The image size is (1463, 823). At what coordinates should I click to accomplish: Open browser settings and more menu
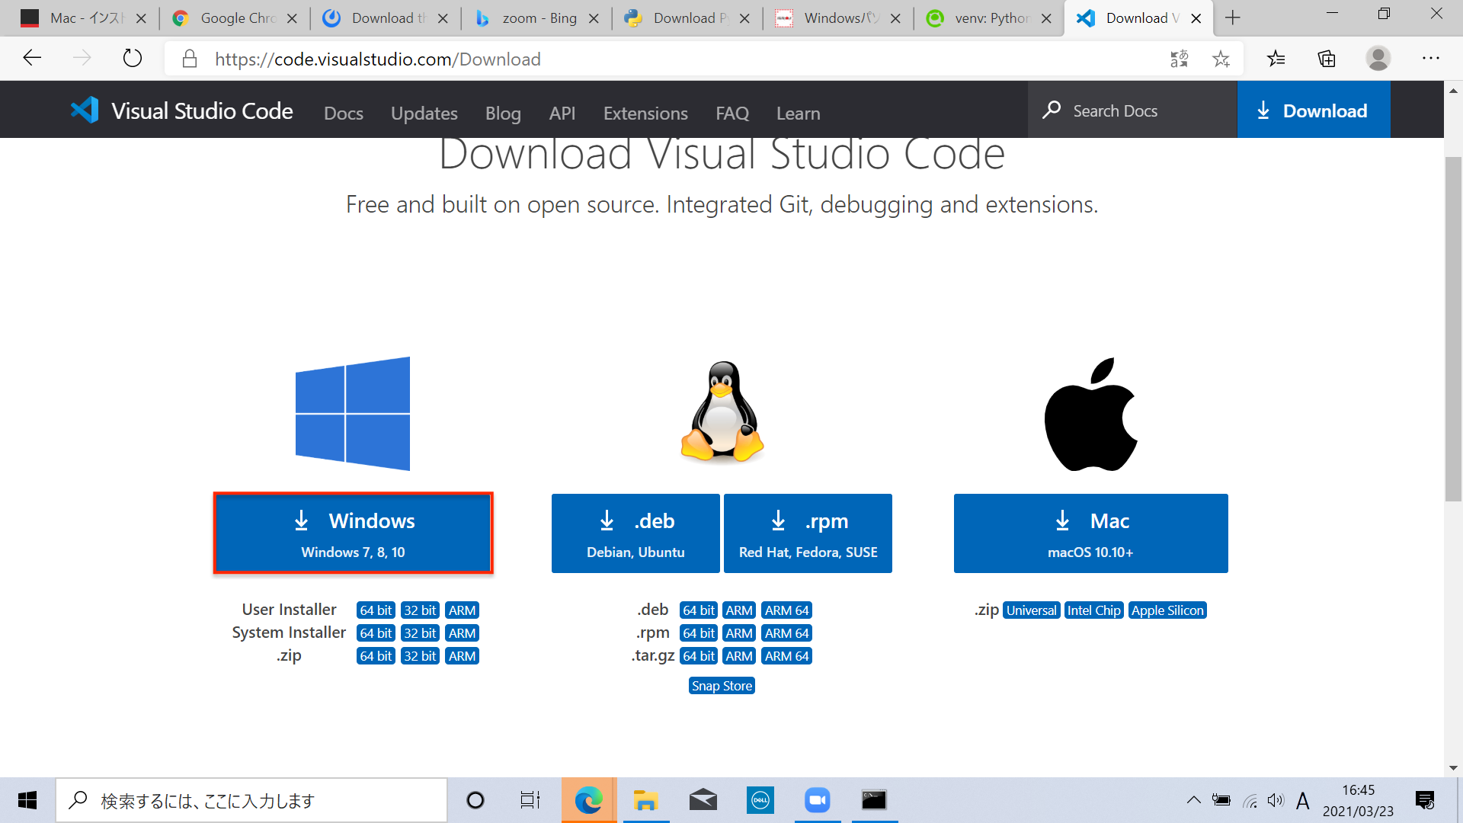(x=1430, y=58)
